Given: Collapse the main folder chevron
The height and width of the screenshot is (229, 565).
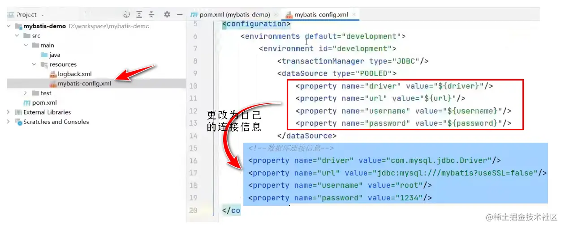Looking at the screenshot, I should [26, 45].
